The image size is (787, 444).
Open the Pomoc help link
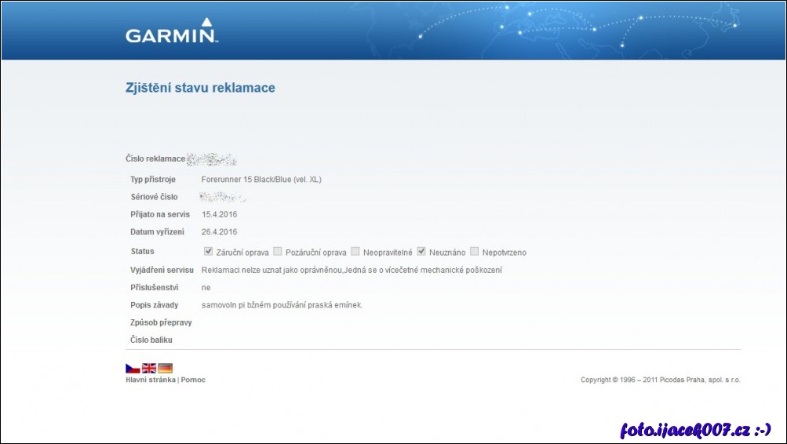[x=193, y=380]
